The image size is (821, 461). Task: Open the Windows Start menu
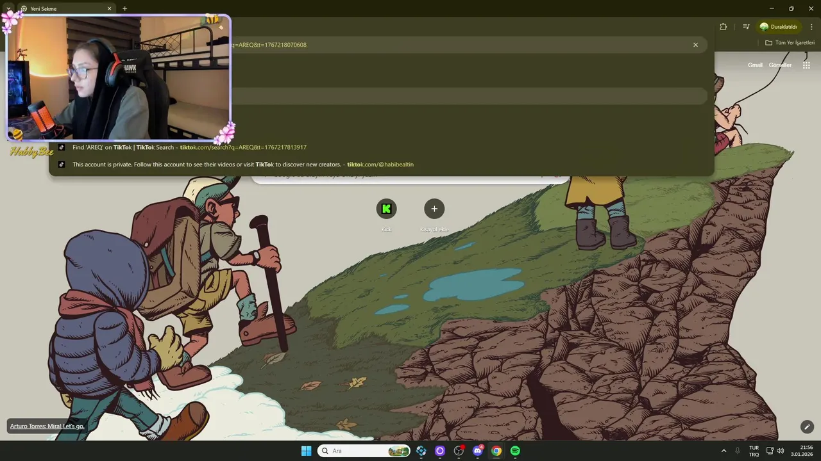[306, 451]
